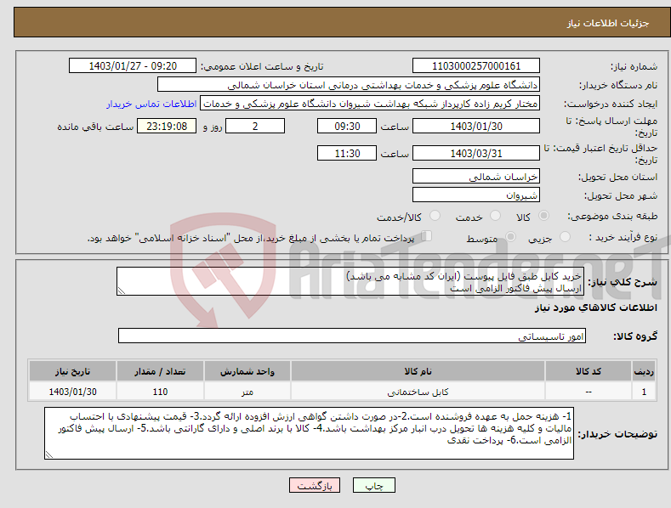This screenshot has width=671, height=508.
Task: Click the quantity cell showing 110
Action: coord(160,392)
